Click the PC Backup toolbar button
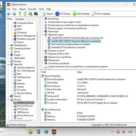 pyautogui.click(x=63, y=14)
